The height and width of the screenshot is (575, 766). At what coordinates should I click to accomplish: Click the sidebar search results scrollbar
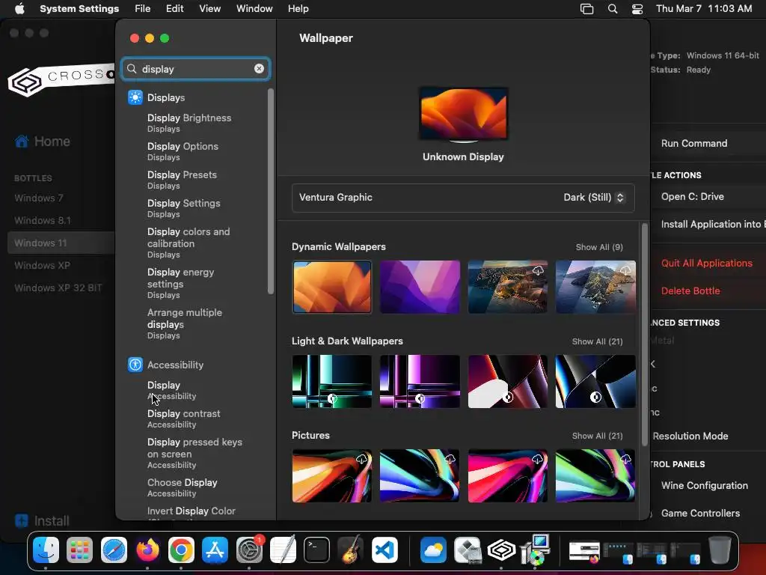pos(271,192)
